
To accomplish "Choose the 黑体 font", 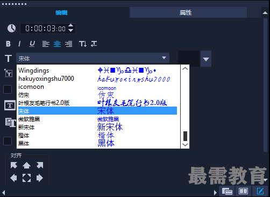I will point(97,143).
